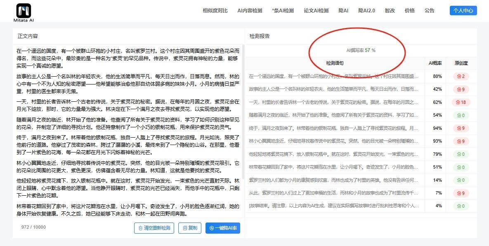Copy the text with the 复制 button
This screenshot has height=246, width=489.
(190, 228)
